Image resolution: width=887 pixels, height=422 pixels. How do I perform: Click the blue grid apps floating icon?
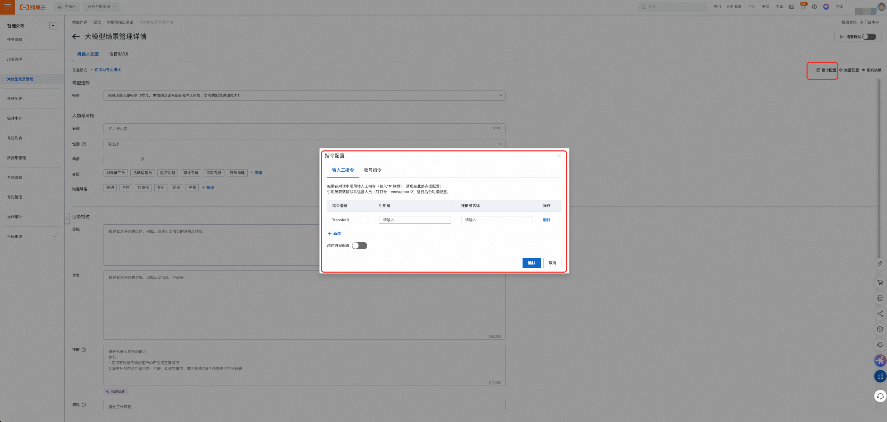[x=880, y=376]
